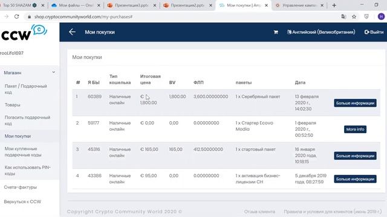Close the Мои файлы tab
This screenshot has width=387, height=217.
[99, 5]
